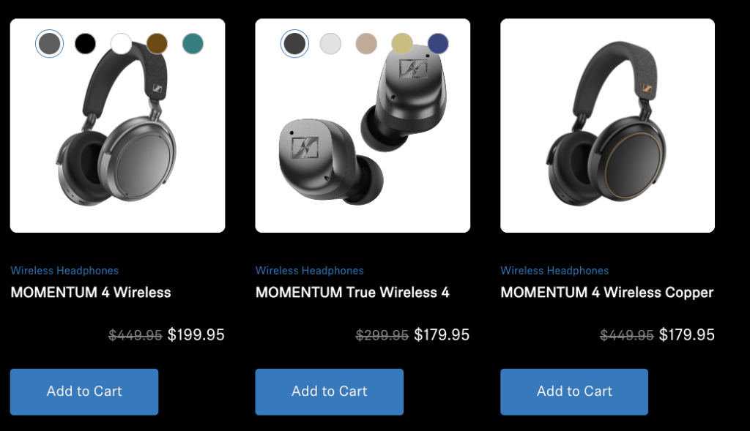Open the MOMENTUM True Wireless 4 title link

[x=352, y=293]
